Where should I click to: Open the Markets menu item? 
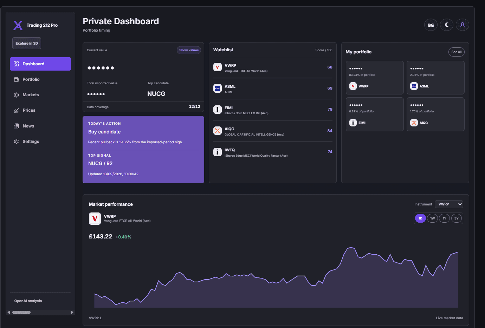[x=40, y=95]
